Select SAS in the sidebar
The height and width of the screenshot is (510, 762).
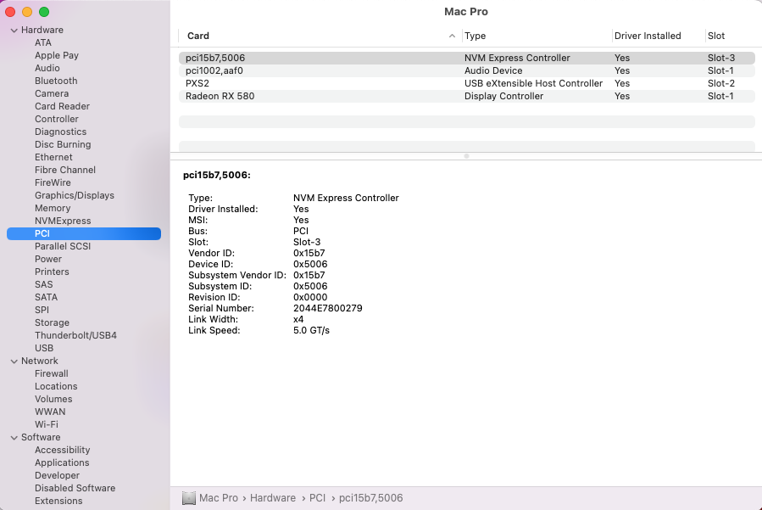coord(44,284)
